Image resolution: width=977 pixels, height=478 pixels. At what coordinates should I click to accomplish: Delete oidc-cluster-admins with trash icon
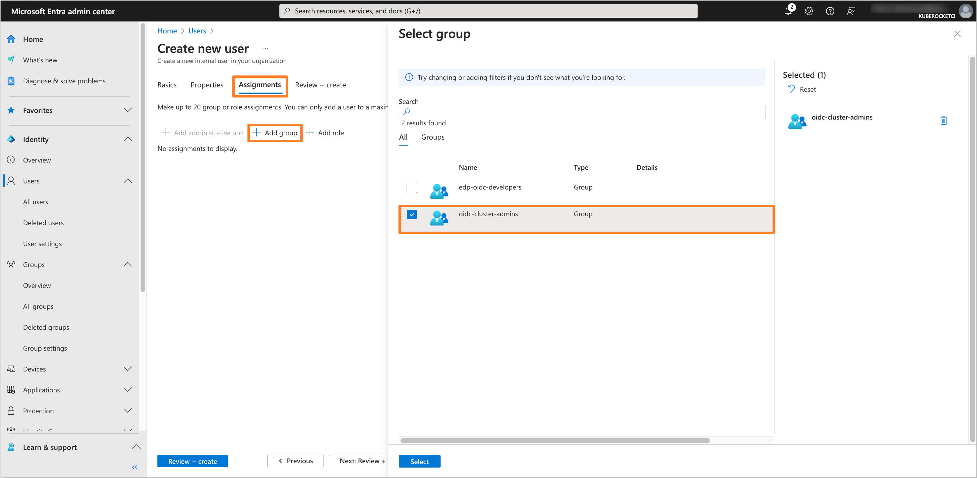[x=943, y=121]
